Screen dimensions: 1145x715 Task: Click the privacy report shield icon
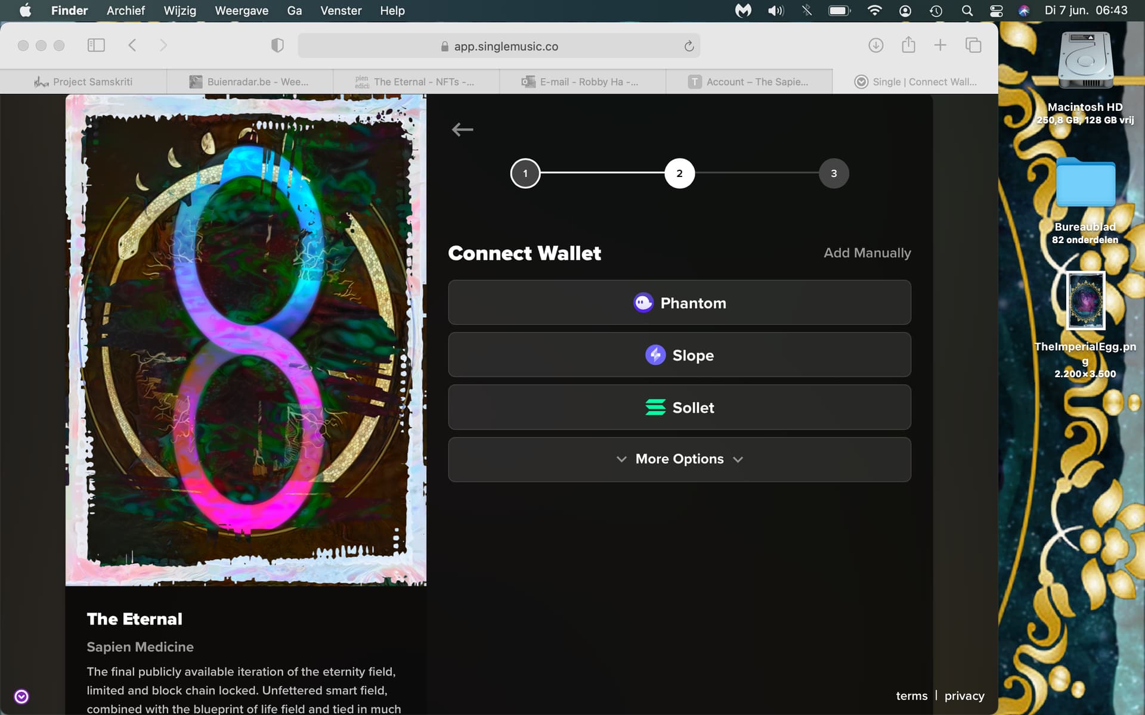[x=277, y=45]
